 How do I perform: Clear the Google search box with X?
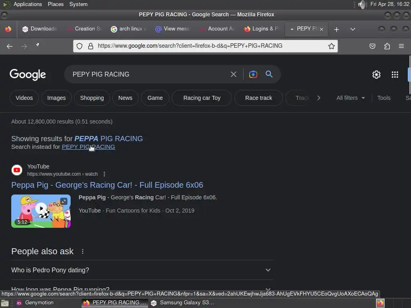click(x=233, y=74)
